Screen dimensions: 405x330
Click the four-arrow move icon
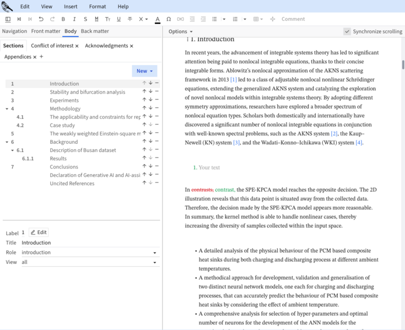point(273,19)
